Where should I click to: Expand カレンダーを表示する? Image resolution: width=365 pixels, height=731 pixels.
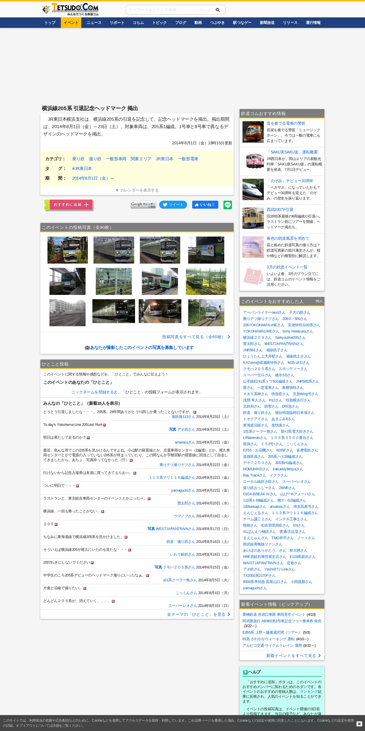[x=137, y=190]
